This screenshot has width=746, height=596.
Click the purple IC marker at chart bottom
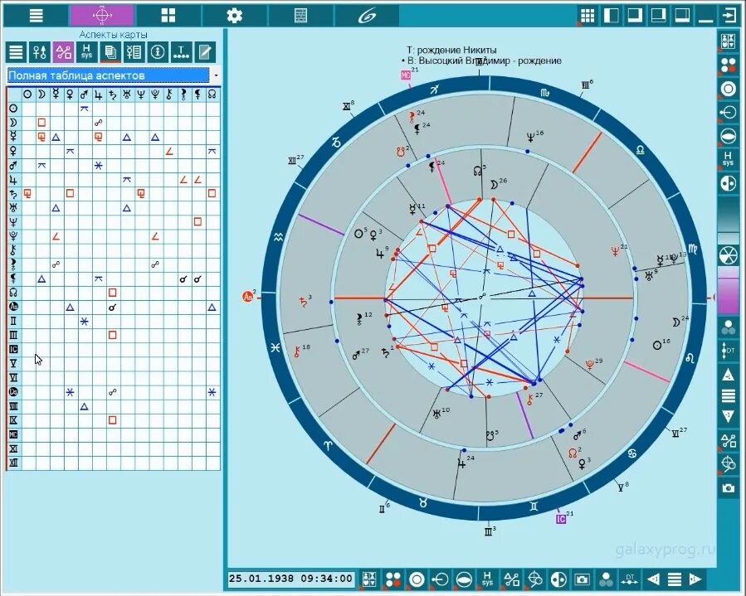[561, 519]
